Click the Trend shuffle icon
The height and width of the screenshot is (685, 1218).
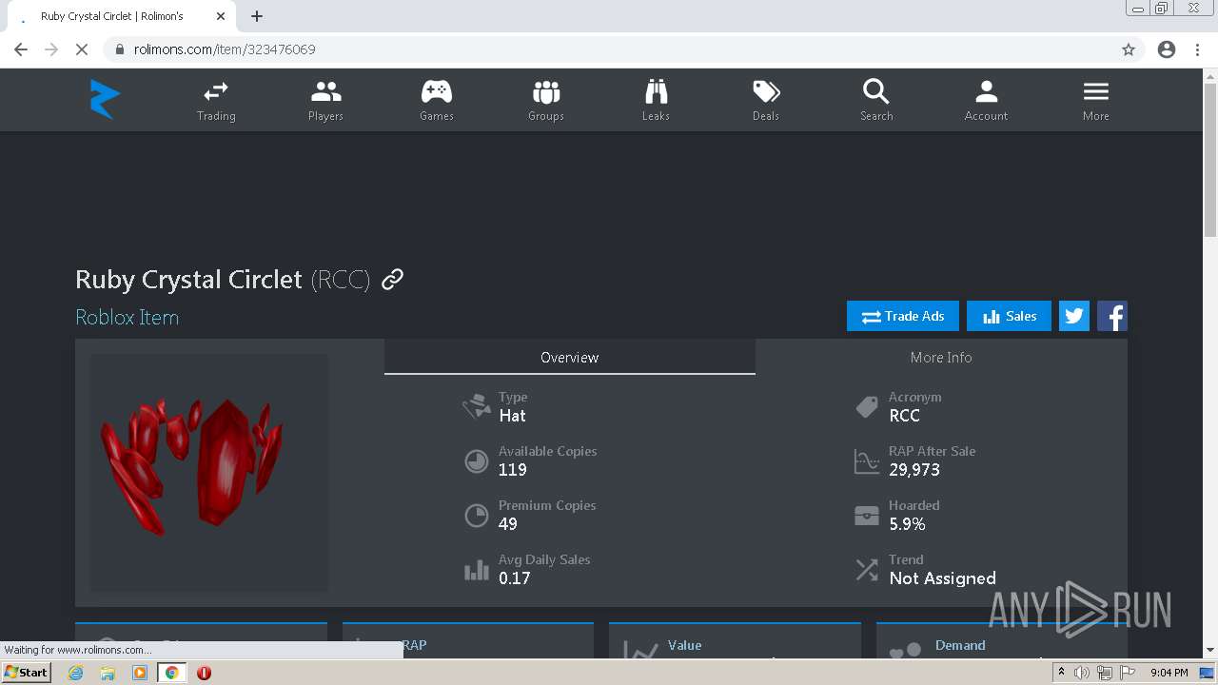[867, 570]
